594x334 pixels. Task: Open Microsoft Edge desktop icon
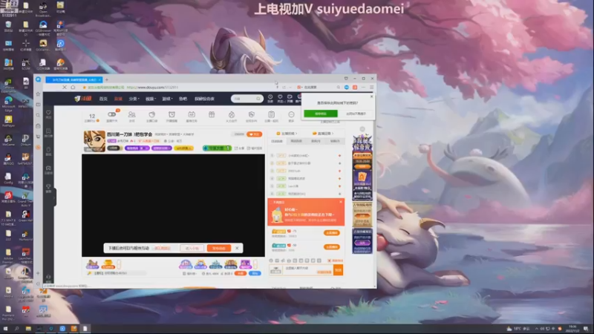(8, 104)
